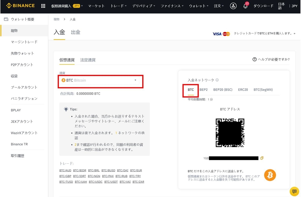
Task: Click the wallet overview card icon
Action: [x=6, y=19]
